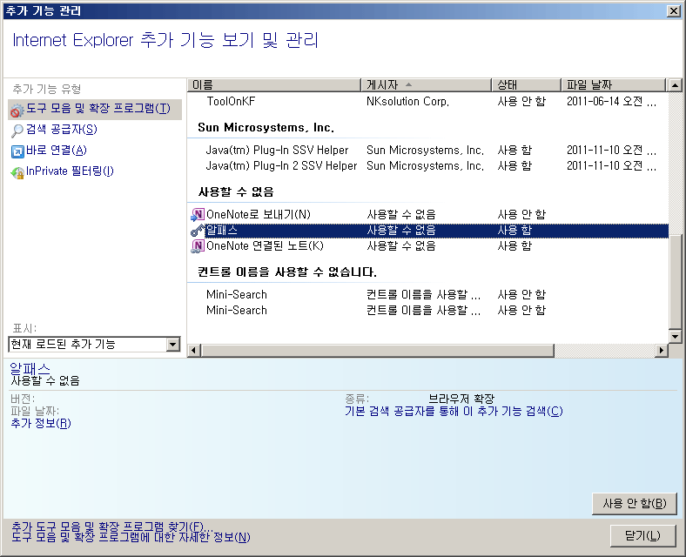Click the horizontal scrollbar right arrow

(x=661, y=350)
